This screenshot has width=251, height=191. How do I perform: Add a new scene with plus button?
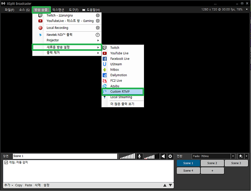point(212,170)
